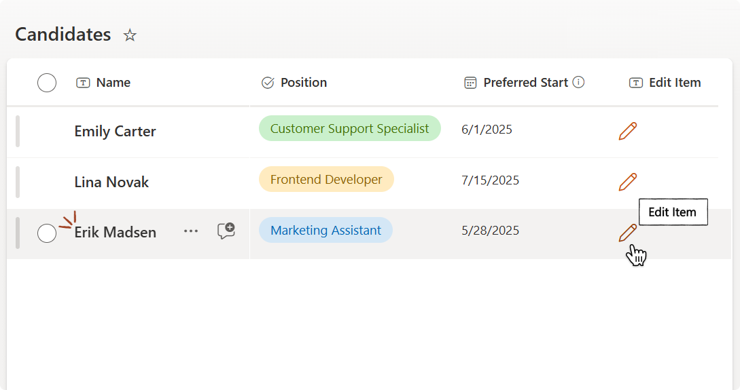
Task: Click the edit pencil for Lina Novak
Action: [x=628, y=182]
